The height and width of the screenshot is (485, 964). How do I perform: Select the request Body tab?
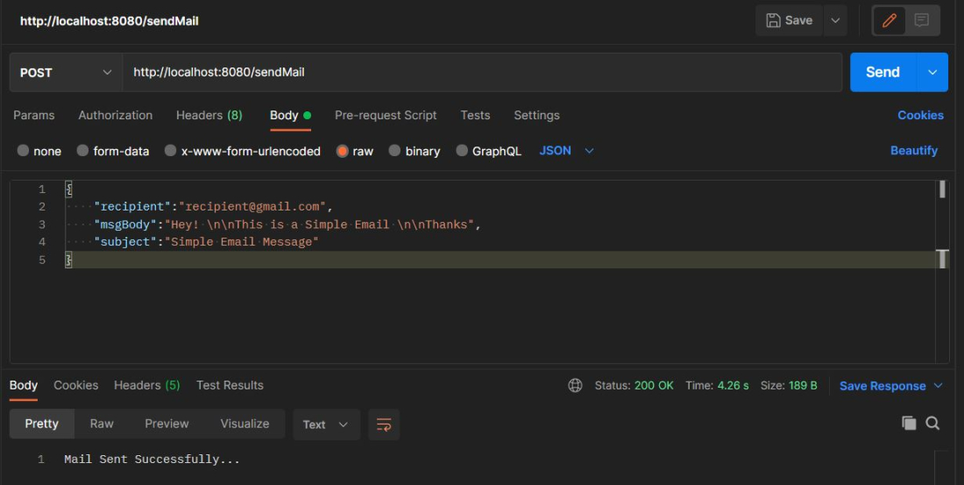[290, 115]
